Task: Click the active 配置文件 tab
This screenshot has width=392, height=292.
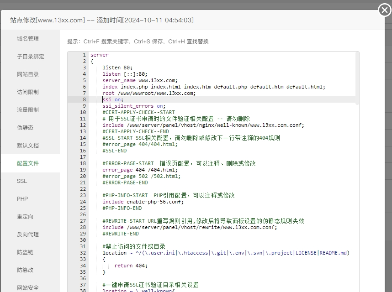Action: [x=28, y=163]
